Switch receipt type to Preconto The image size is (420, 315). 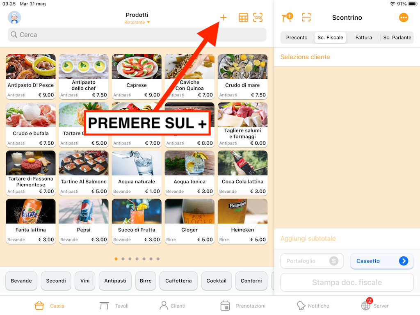click(x=297, y=37)
